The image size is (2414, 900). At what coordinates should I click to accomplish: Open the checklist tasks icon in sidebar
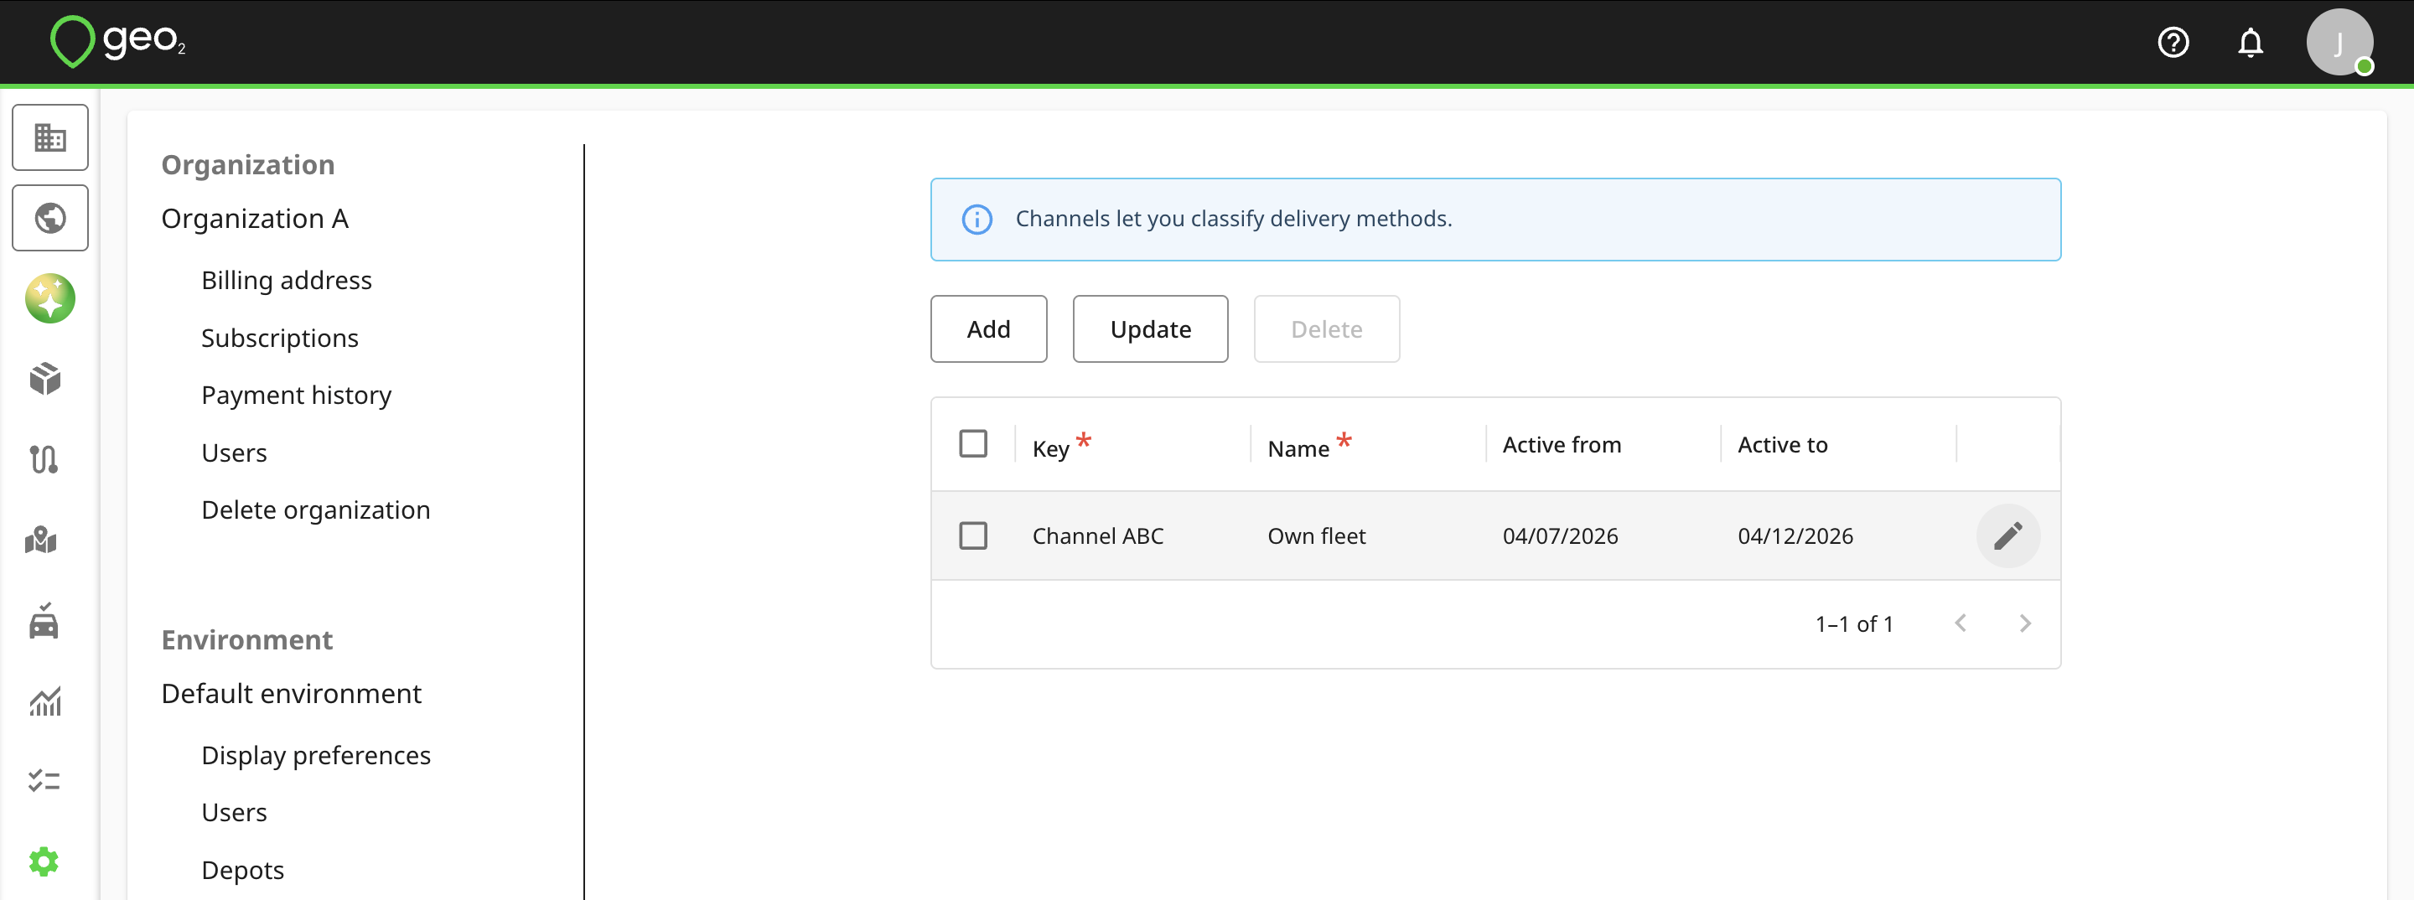point(43,780)
